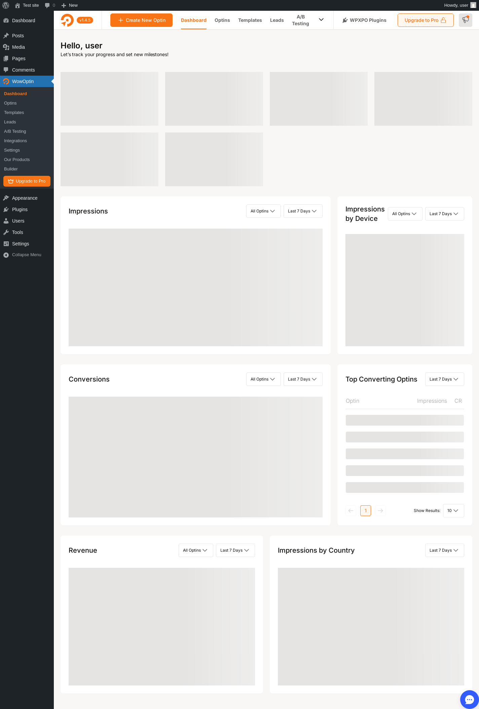Viewport: 479px width, 709px height.
Task: Open Last 7 Days dropdown in Revenue card
Action: (235, 550)
